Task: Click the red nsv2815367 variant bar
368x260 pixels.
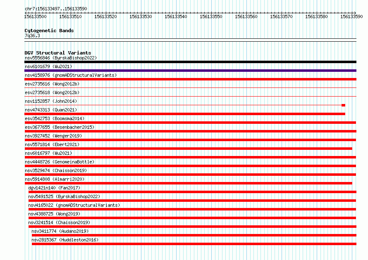Action: [x=194, y=244]
